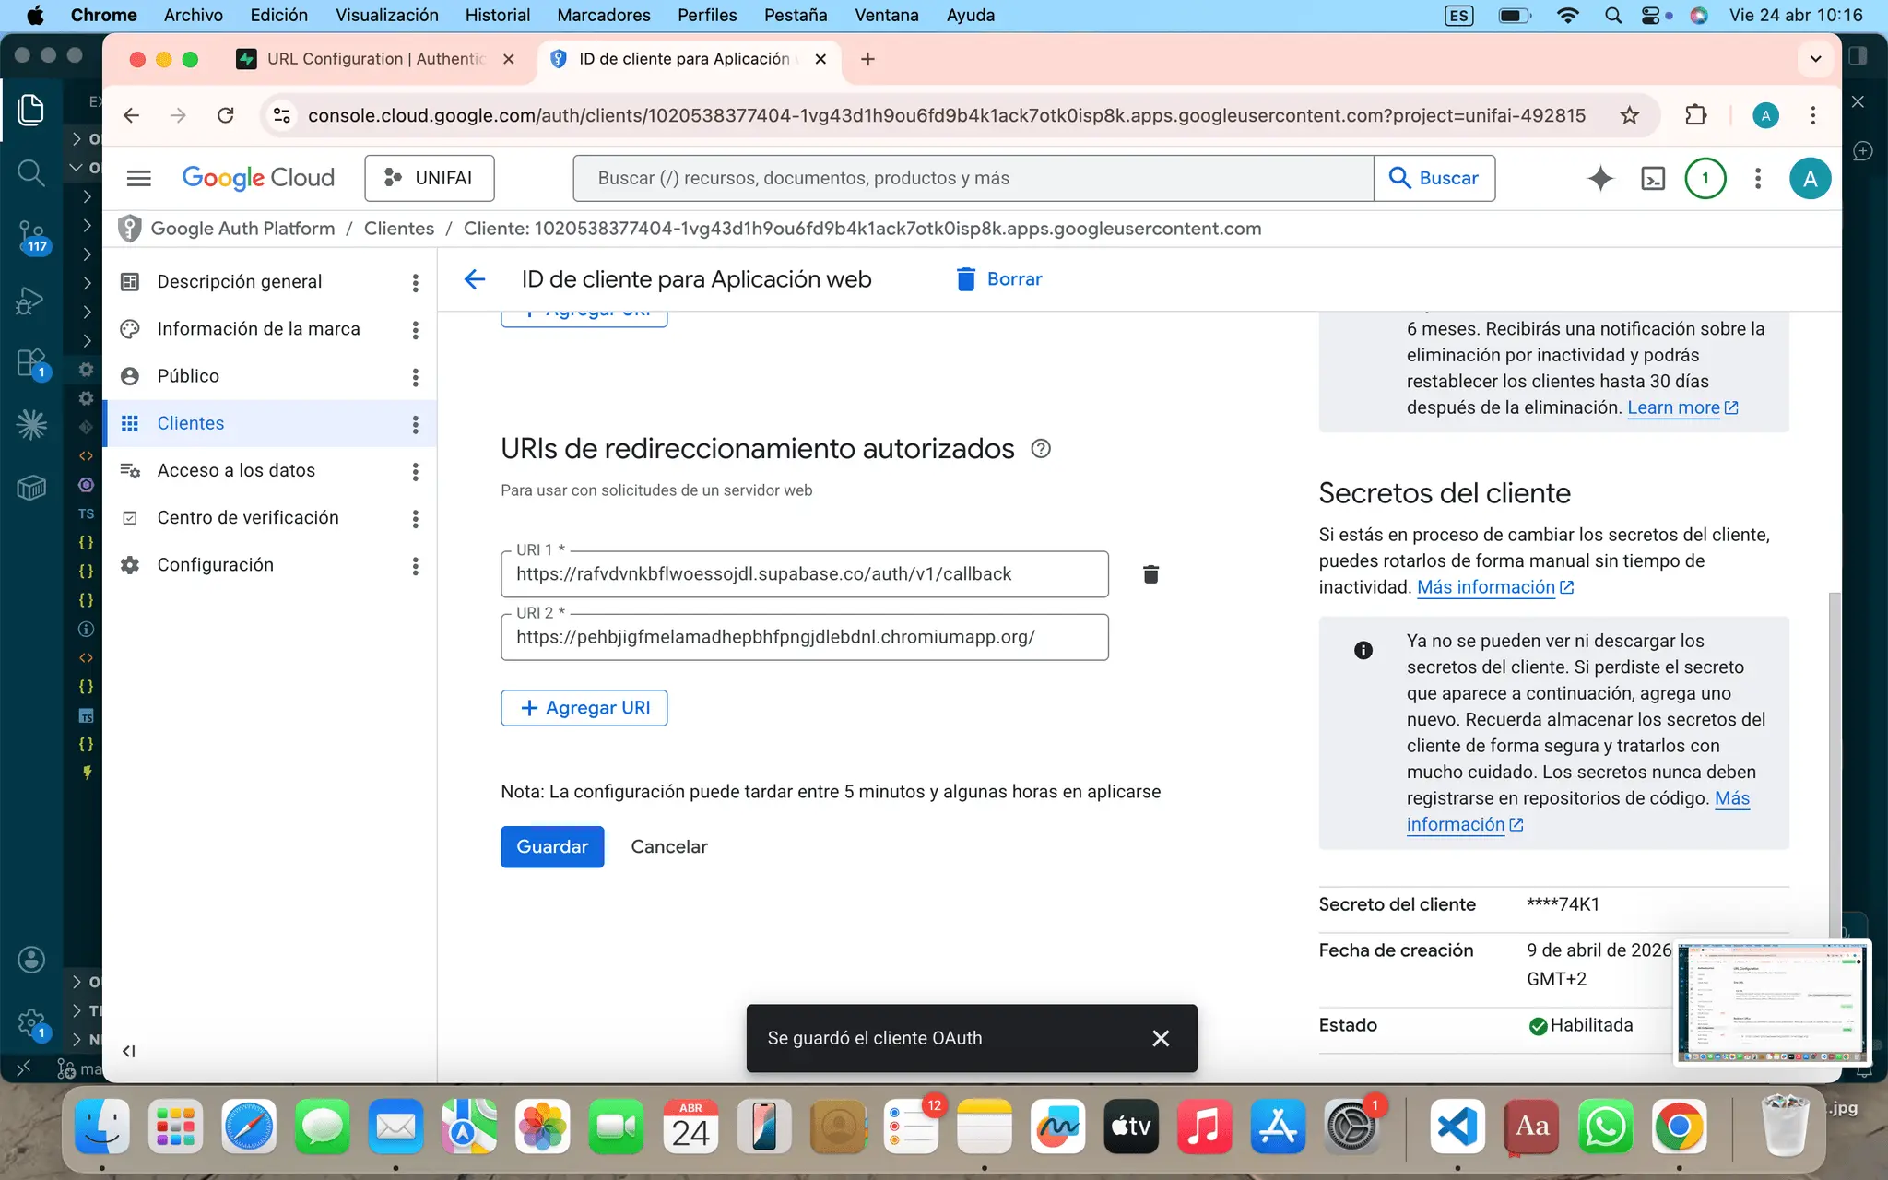This screenshot has height=1180, width=1888.
Task: Go back using the blue arrow beside title
Action: pyautogui.click(x=475, y=279)
